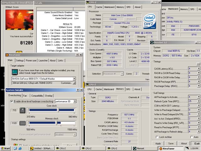Click the 3DMark score thumbnail image
This screenshot has width=201, height=151.
(x=19, y=20)
